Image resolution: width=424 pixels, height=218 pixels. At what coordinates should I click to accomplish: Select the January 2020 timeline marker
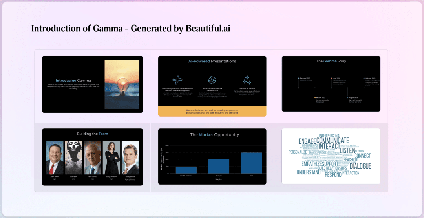coord(298,78)
